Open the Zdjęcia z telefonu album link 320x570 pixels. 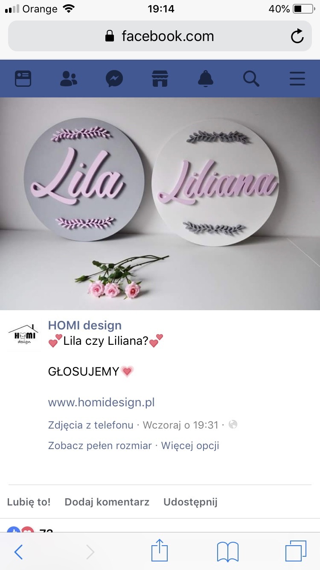point(90,425)
